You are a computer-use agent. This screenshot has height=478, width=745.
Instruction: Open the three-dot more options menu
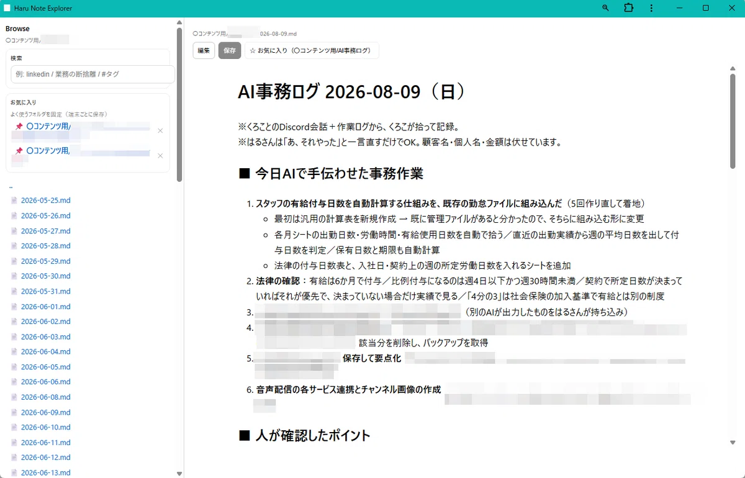(651, 8)
